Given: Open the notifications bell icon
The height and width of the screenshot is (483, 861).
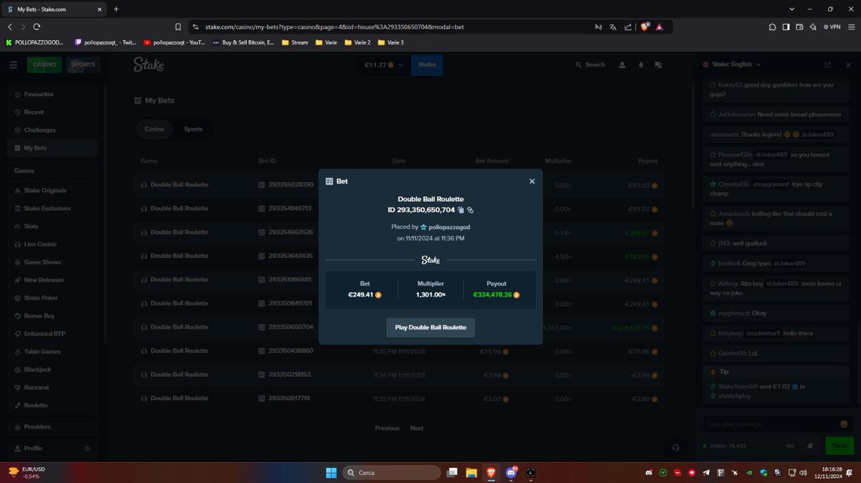Looking at the screenshot, I should pyautogui.click(x=641, y=64).
